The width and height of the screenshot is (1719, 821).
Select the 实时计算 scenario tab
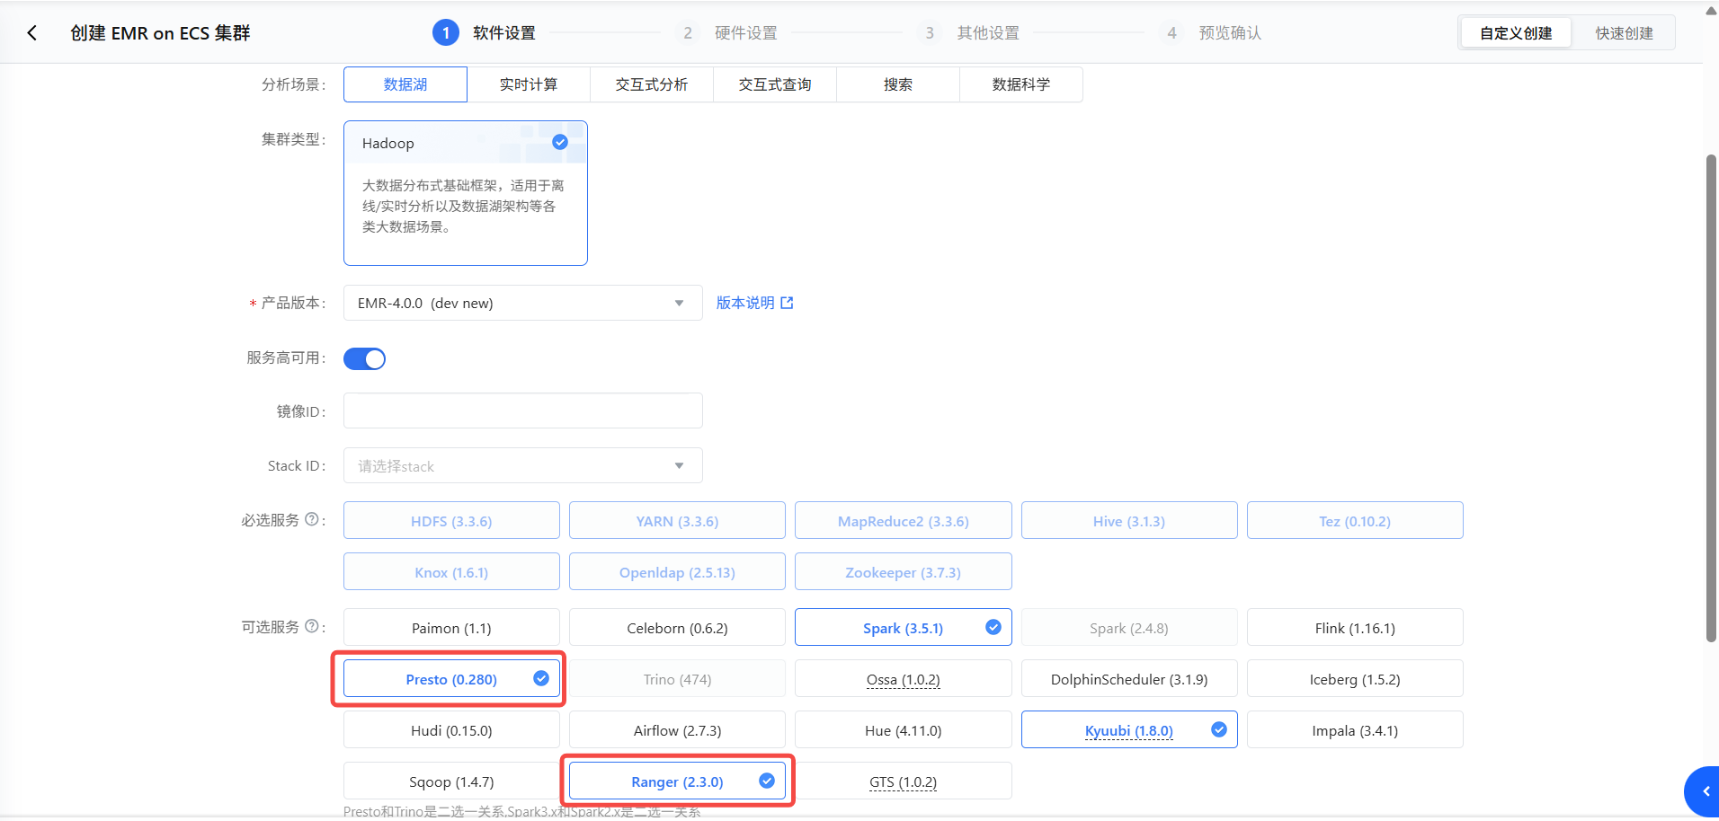click(x=529, y=84)
